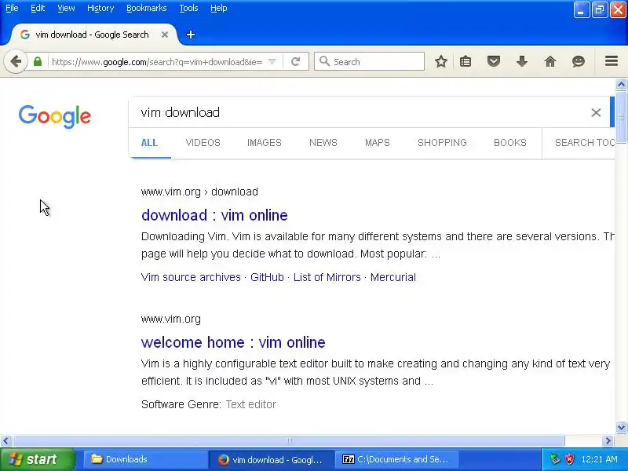Open the SEARCH TOOLS option

click(585, 143)
